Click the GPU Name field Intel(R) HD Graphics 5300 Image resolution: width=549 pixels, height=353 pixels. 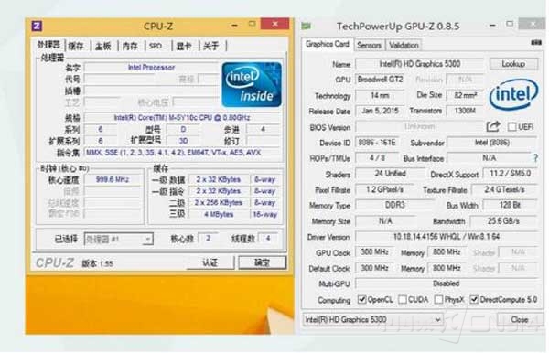pos(420,64)
